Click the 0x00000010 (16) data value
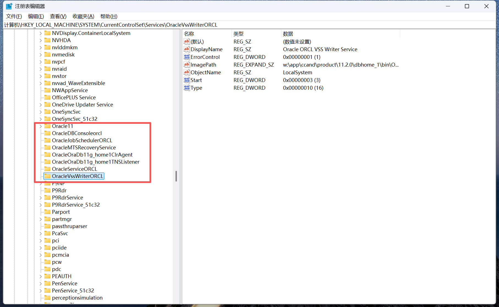499x307 pixels. click(x=303, y=88)
